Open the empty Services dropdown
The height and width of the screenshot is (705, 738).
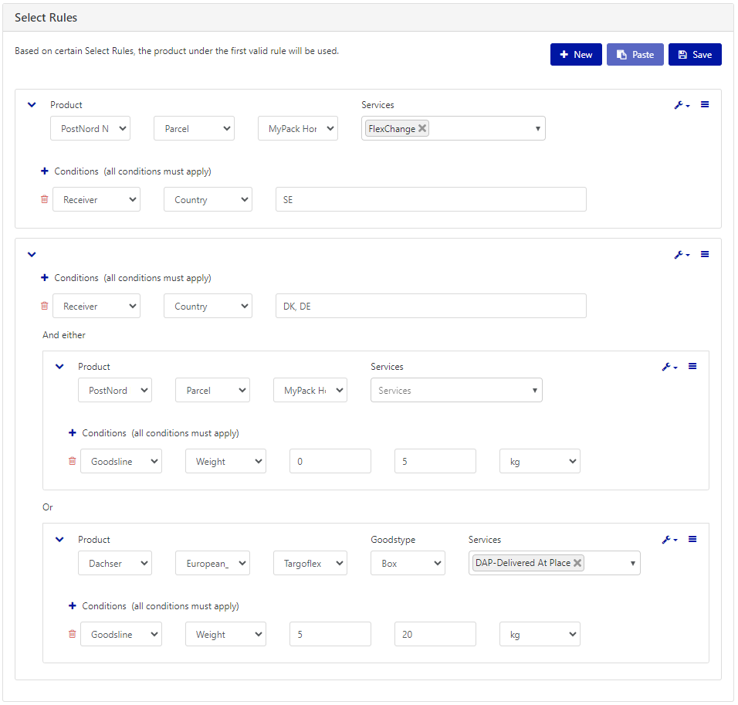[x=456, y=391]
